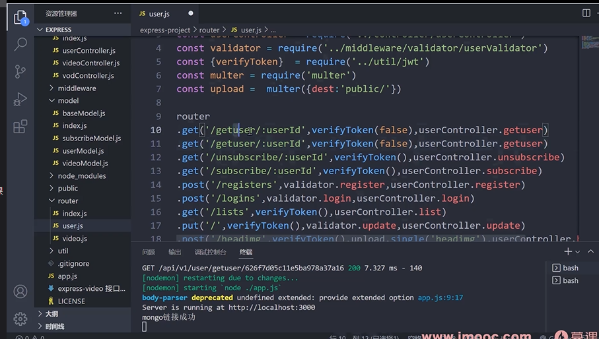599x339 pixels.
Task: Open the new terminal launch profile dropdown
Action: click(578, 252)
